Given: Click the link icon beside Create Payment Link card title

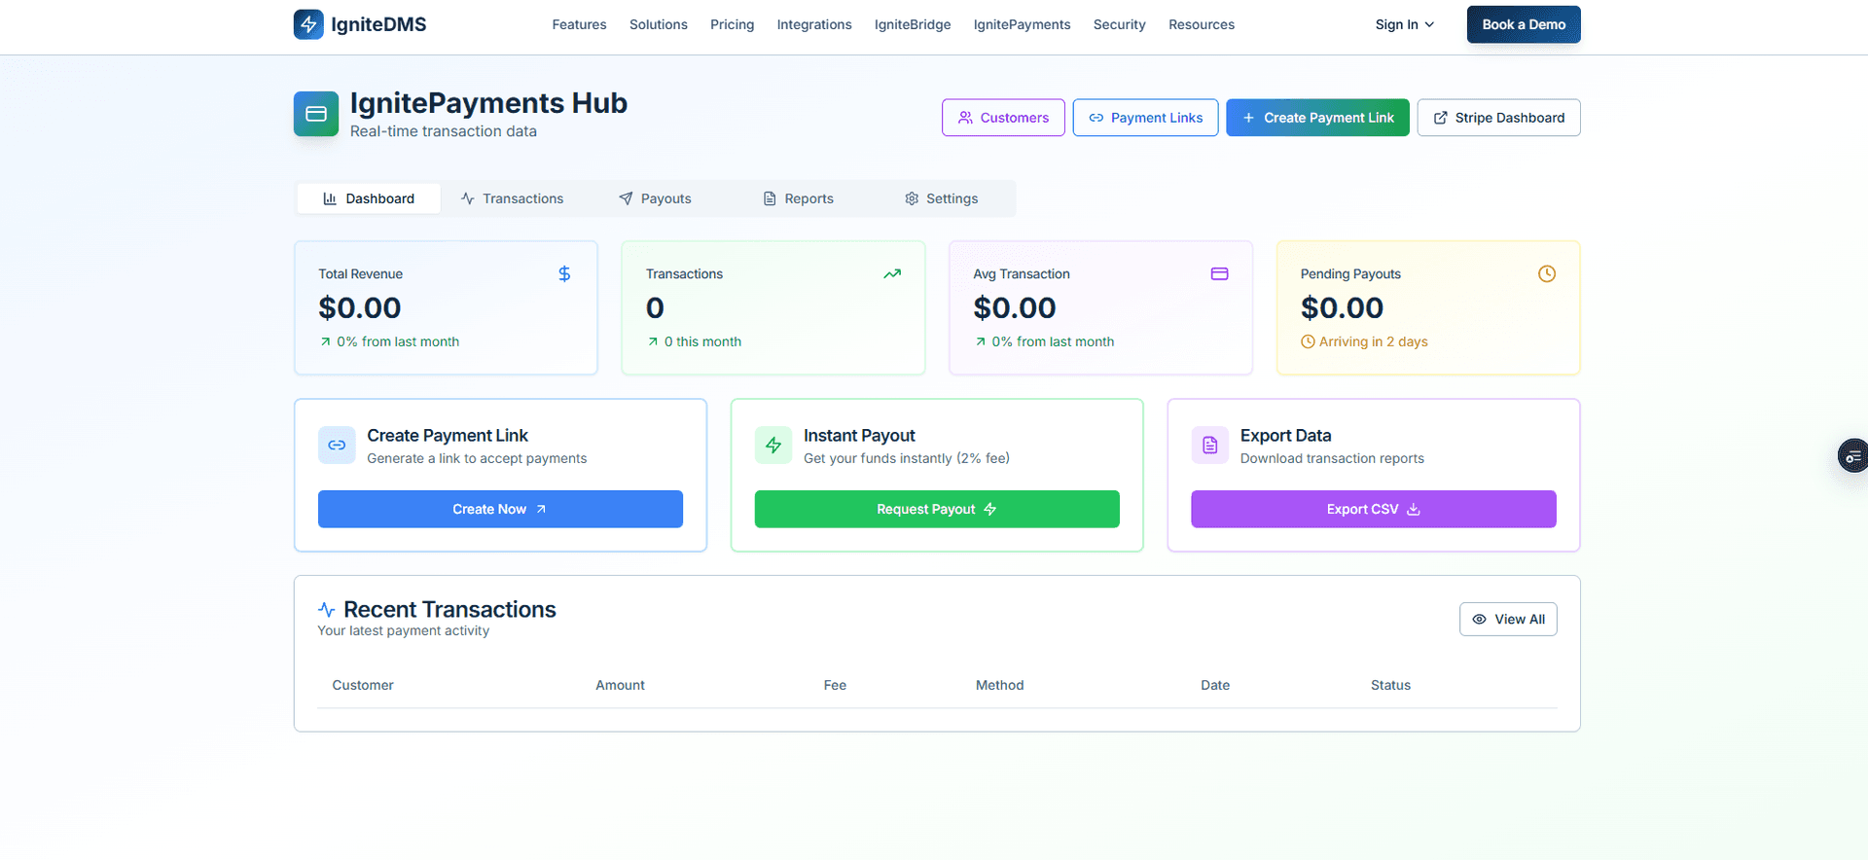Looking at the screenshot, I should (x=337, y=446).
